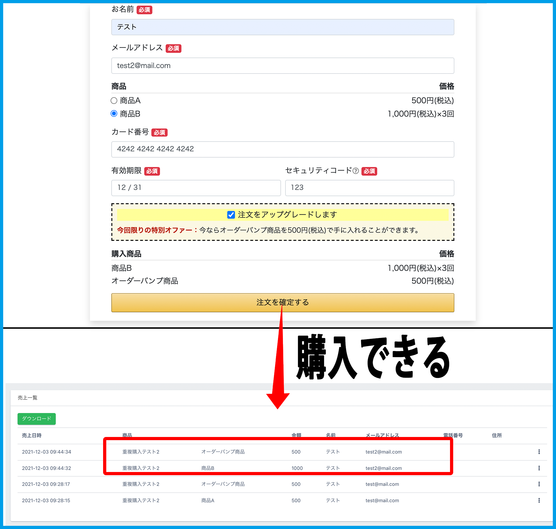Click into the お名前 name field
The width and height of the screenshot is (556, 529).
pos(282,27)
